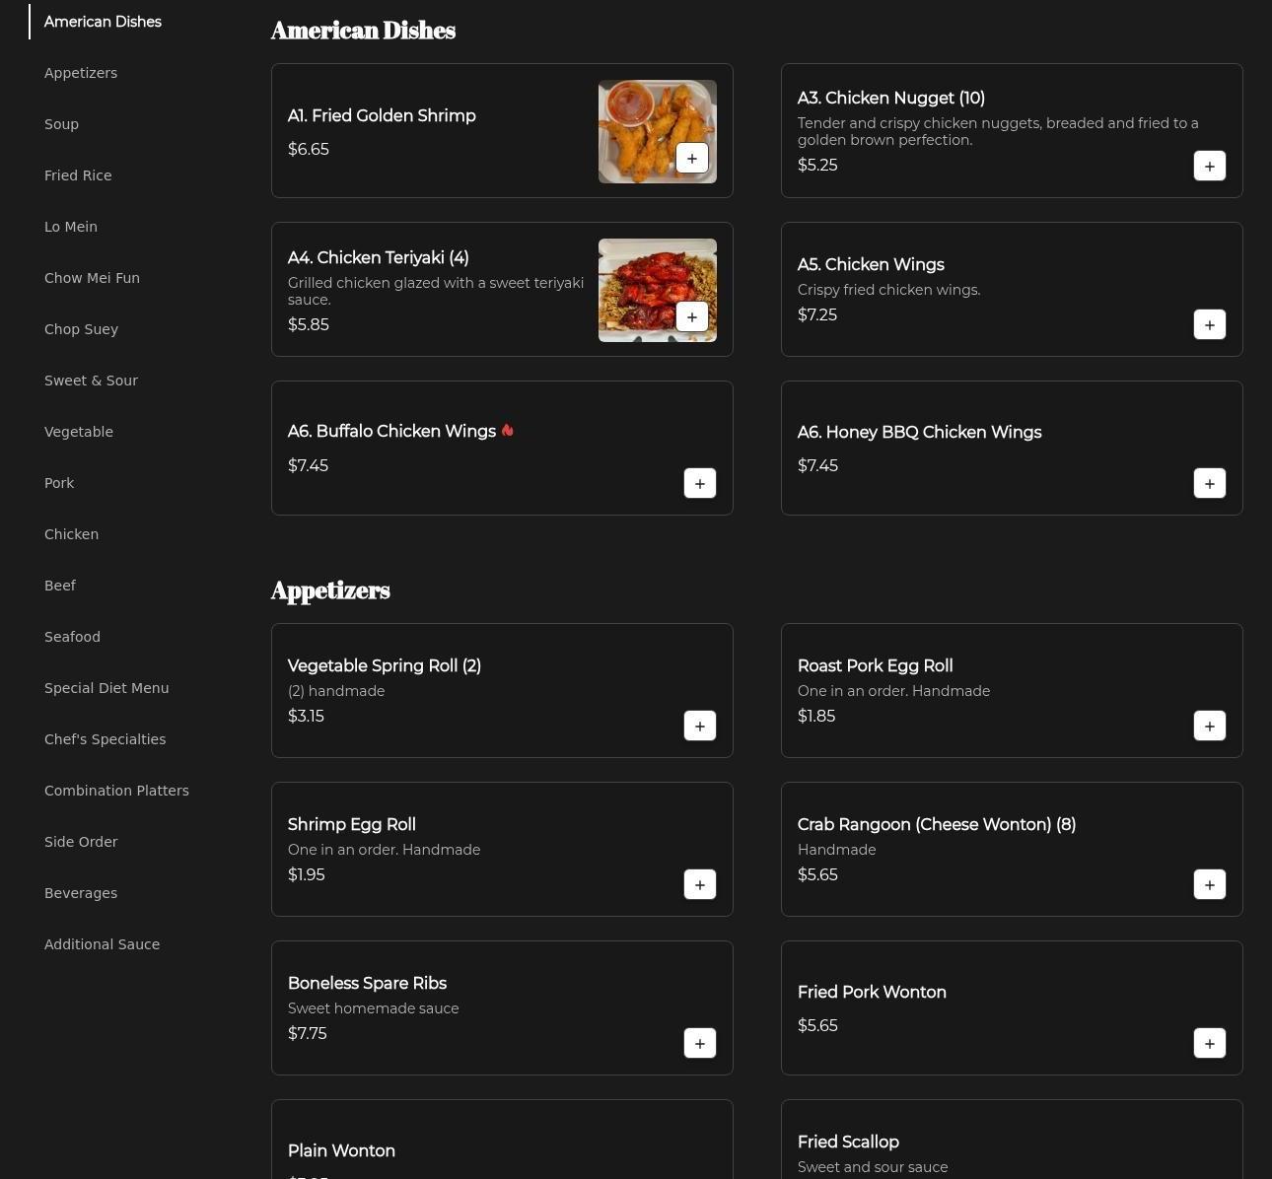Click the $5.85 Chicken Teriyaki price

click(x=309, y=324)
